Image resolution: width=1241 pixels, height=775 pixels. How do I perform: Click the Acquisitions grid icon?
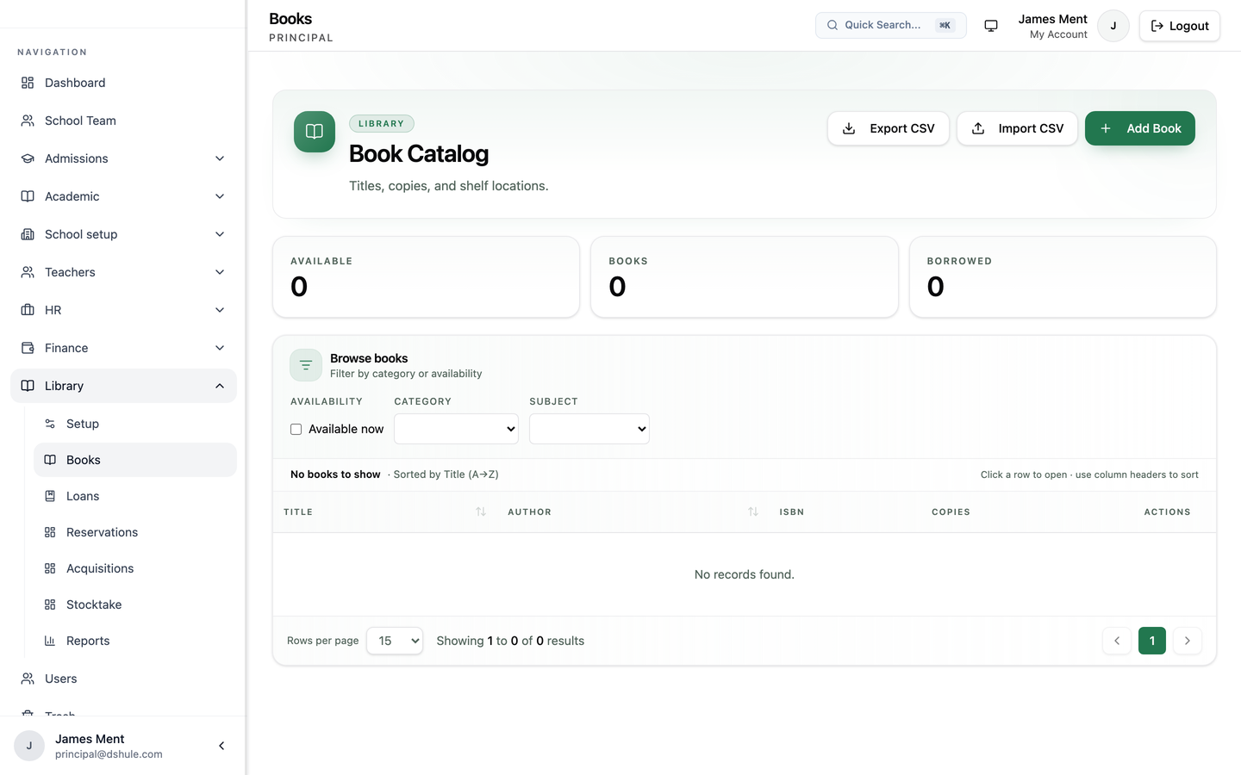50,568
